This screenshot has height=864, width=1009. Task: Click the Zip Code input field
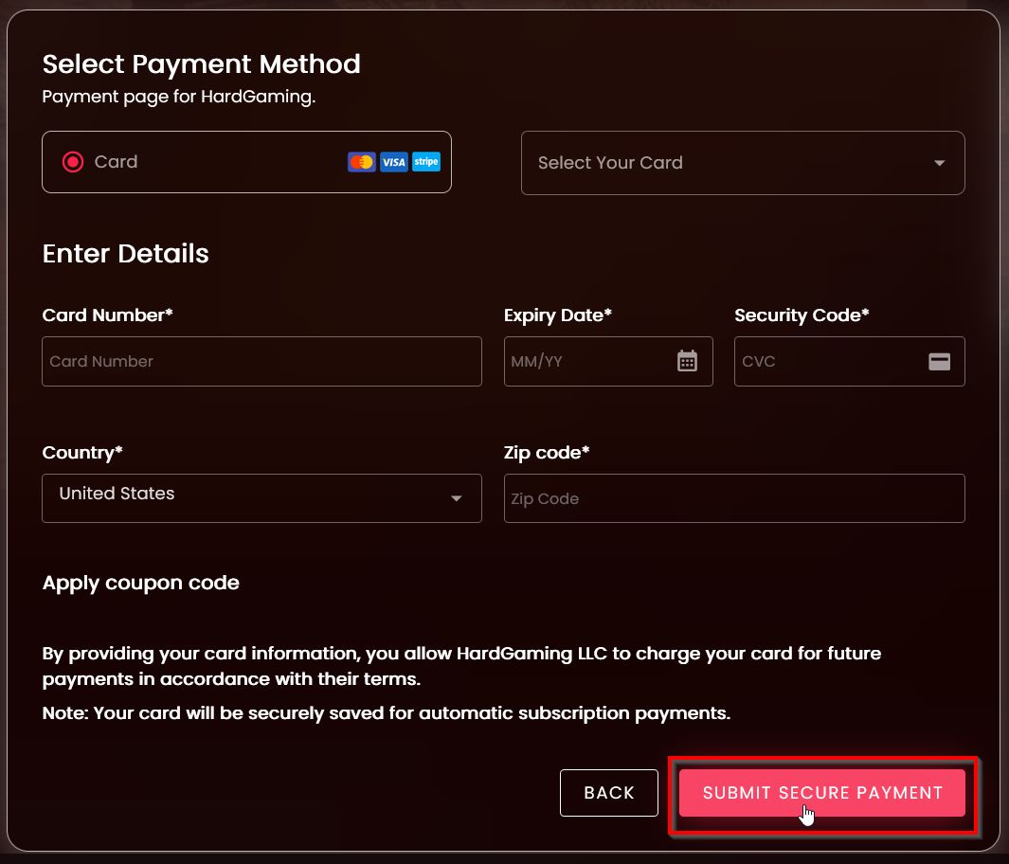734,498
